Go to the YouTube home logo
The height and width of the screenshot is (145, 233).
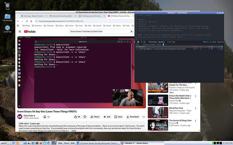click(30, 32)
